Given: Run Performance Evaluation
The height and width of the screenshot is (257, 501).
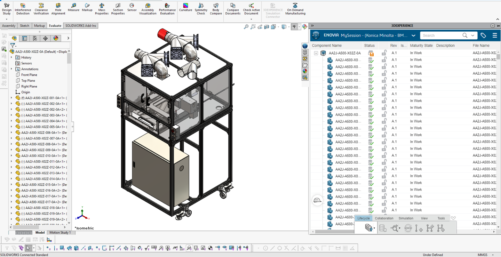Looking at the screenshot, I should [x=167, y=9].
